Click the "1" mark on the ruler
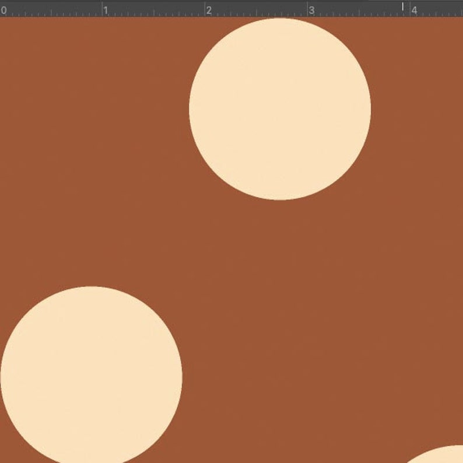The height and width of the screenshot is (463, 463). [106, 10]
